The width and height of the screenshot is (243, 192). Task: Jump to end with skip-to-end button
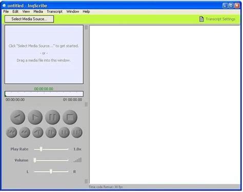(x=77, y=132)
